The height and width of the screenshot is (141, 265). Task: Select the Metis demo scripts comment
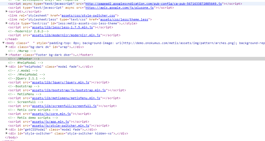tap(33, 118)
